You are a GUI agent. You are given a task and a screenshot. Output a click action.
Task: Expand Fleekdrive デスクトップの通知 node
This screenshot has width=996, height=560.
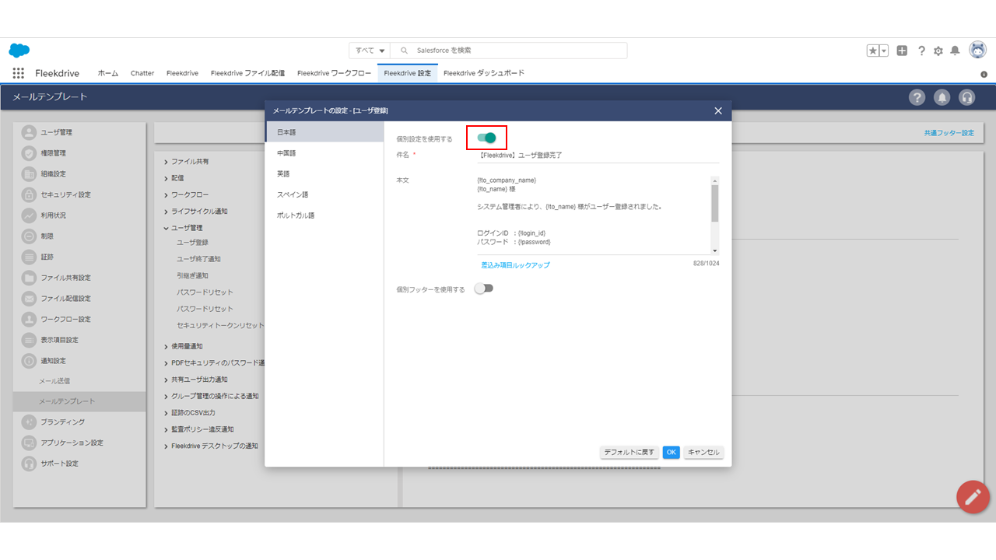(166, 446)
